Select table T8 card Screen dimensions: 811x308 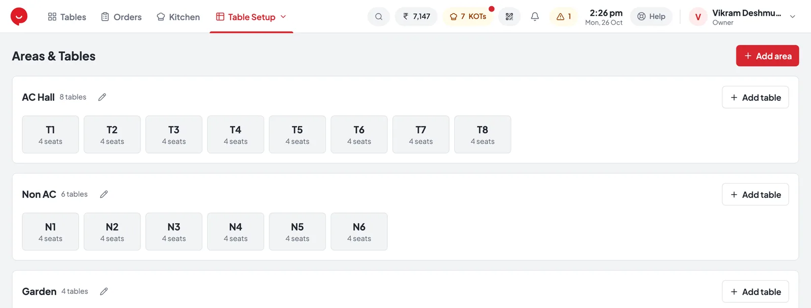483,135
